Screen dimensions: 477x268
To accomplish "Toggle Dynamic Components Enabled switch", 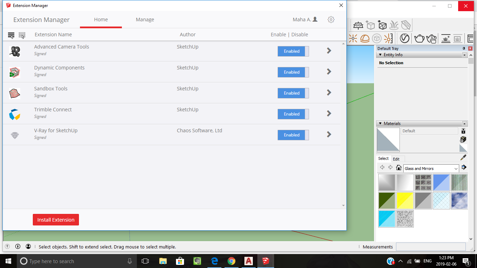I will 293,72.
